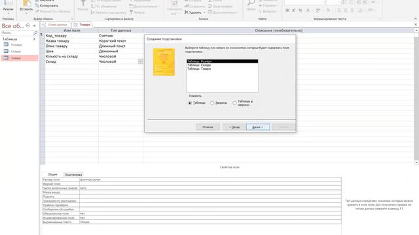Click the Удалить record delete button
The image size is (419, 235).
[x=193, y=12]
